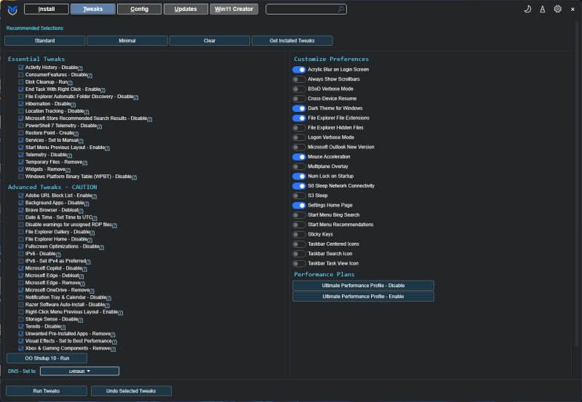Click Get Installed Tweaks button
Image resolution: width=582 pixels, height=402 pixels.
point(292,41)
